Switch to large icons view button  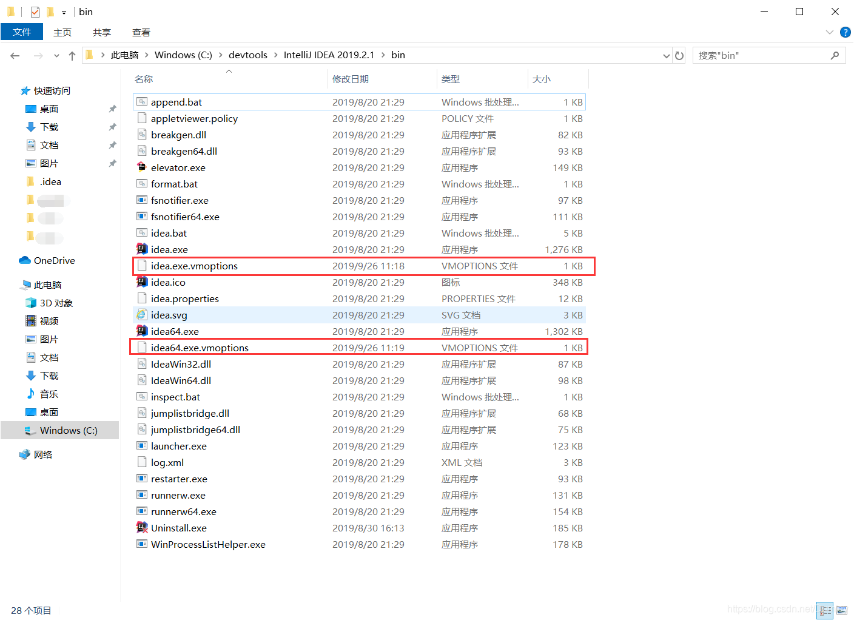[842, 610]
